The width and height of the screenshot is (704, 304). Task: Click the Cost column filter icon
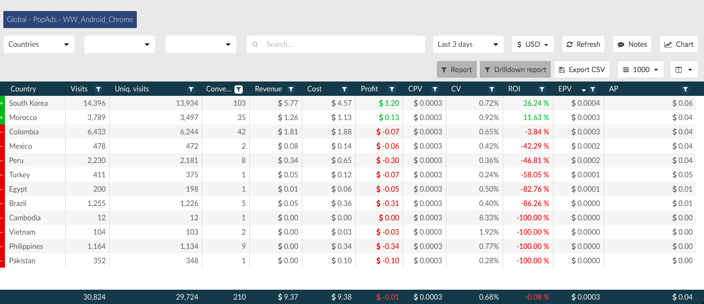coord(344,89)
